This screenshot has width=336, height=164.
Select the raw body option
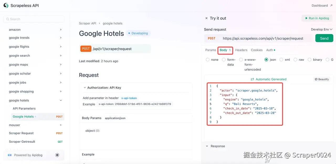295,60
